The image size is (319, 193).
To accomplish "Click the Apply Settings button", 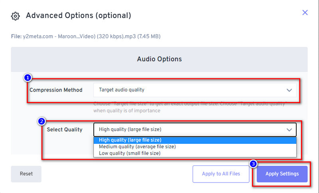I will point(282,174).
